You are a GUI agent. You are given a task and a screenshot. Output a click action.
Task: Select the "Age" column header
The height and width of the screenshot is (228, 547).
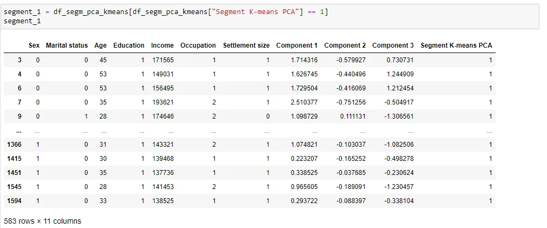coord(100,45)
